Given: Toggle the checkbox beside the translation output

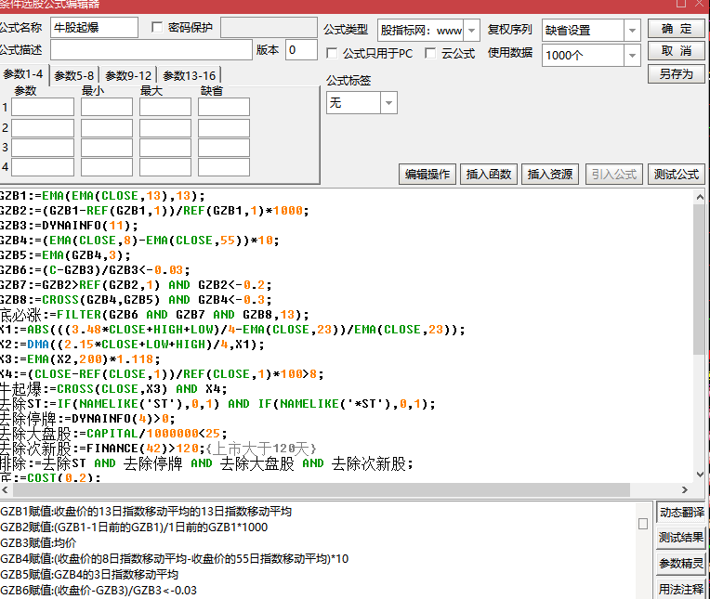Looking at the screenshot, I should coord(642,524).
